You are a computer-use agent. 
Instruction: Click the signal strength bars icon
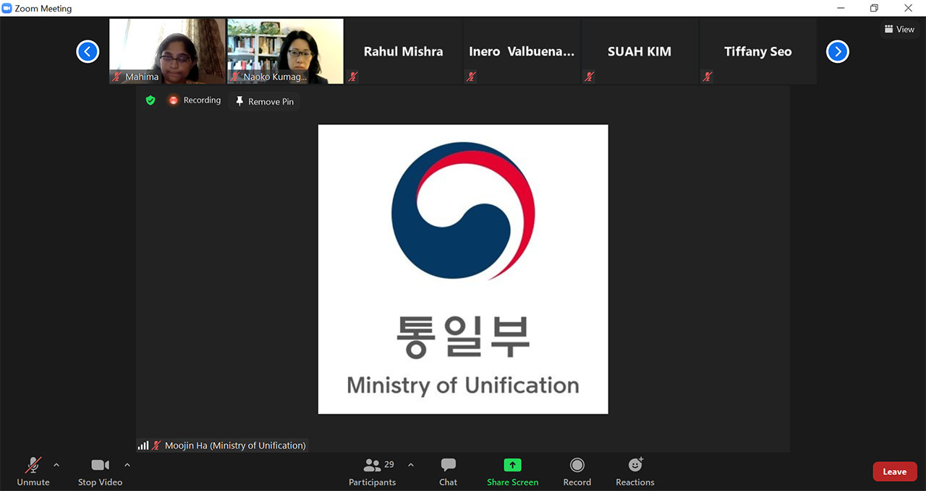point(143,446)
